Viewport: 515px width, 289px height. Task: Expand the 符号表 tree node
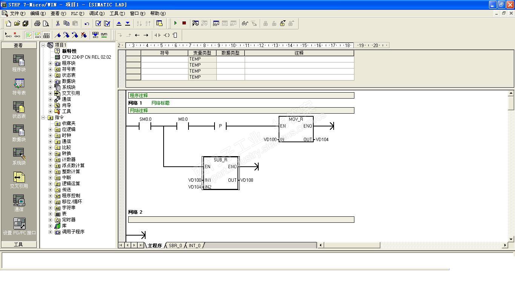pyautogui.click(x=51, y=69)
